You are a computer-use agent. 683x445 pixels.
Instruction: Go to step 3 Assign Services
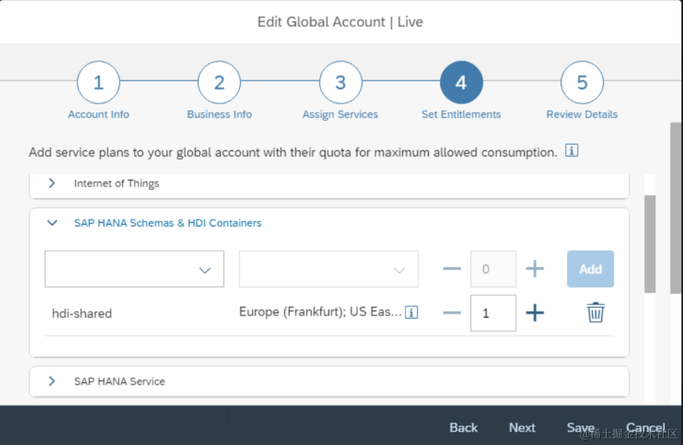click(x=340, y=83)
